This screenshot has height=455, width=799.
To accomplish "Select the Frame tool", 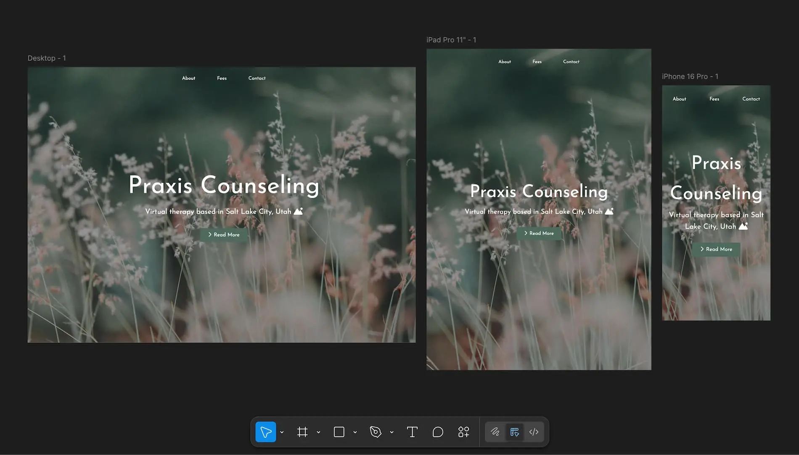I will pos(303,431).
